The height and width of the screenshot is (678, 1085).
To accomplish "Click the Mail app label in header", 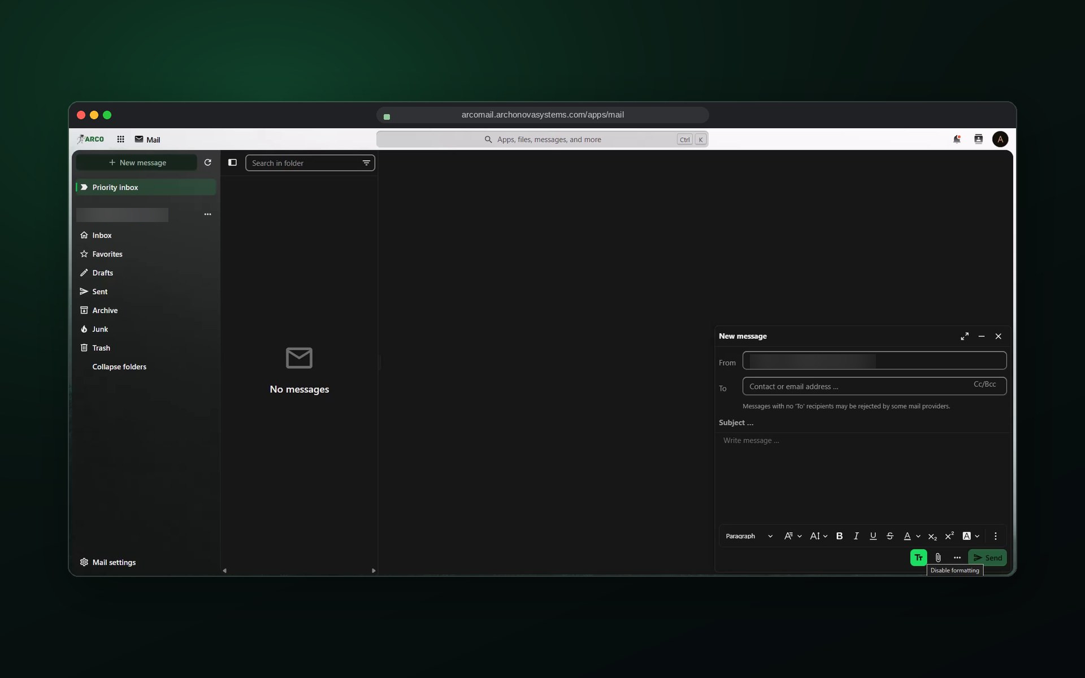I will pyautogui.click(x=147, y=140).
